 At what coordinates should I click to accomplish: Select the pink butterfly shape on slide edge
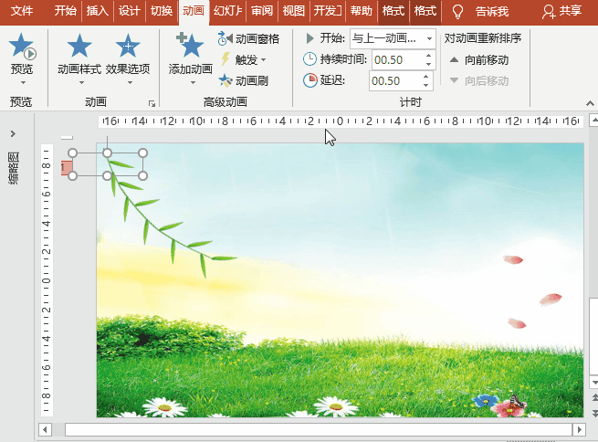point(66,167)
